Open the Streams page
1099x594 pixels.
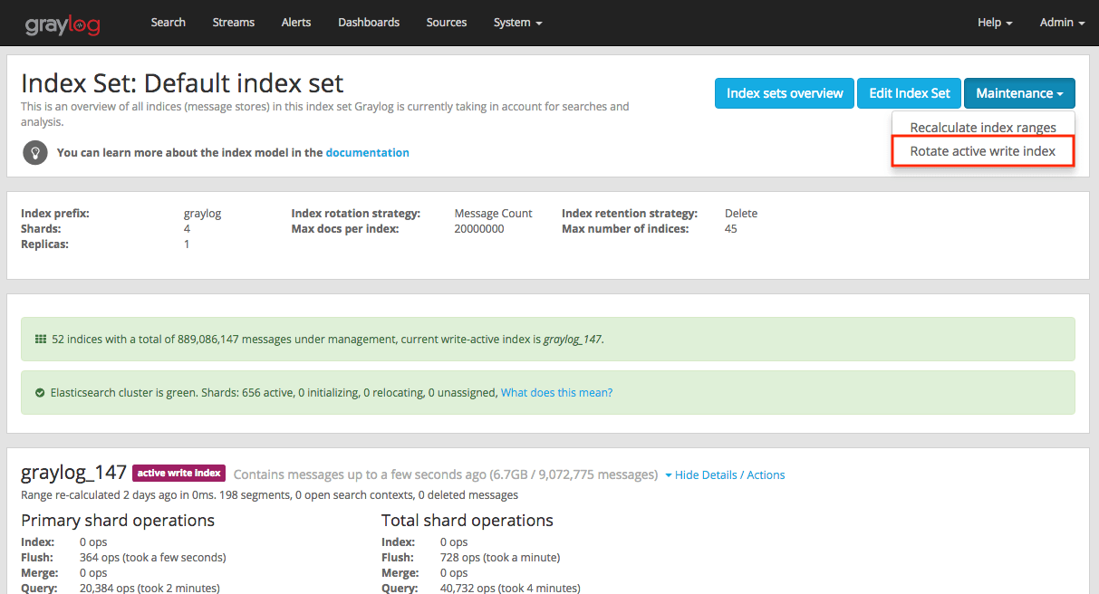(234, 23)
